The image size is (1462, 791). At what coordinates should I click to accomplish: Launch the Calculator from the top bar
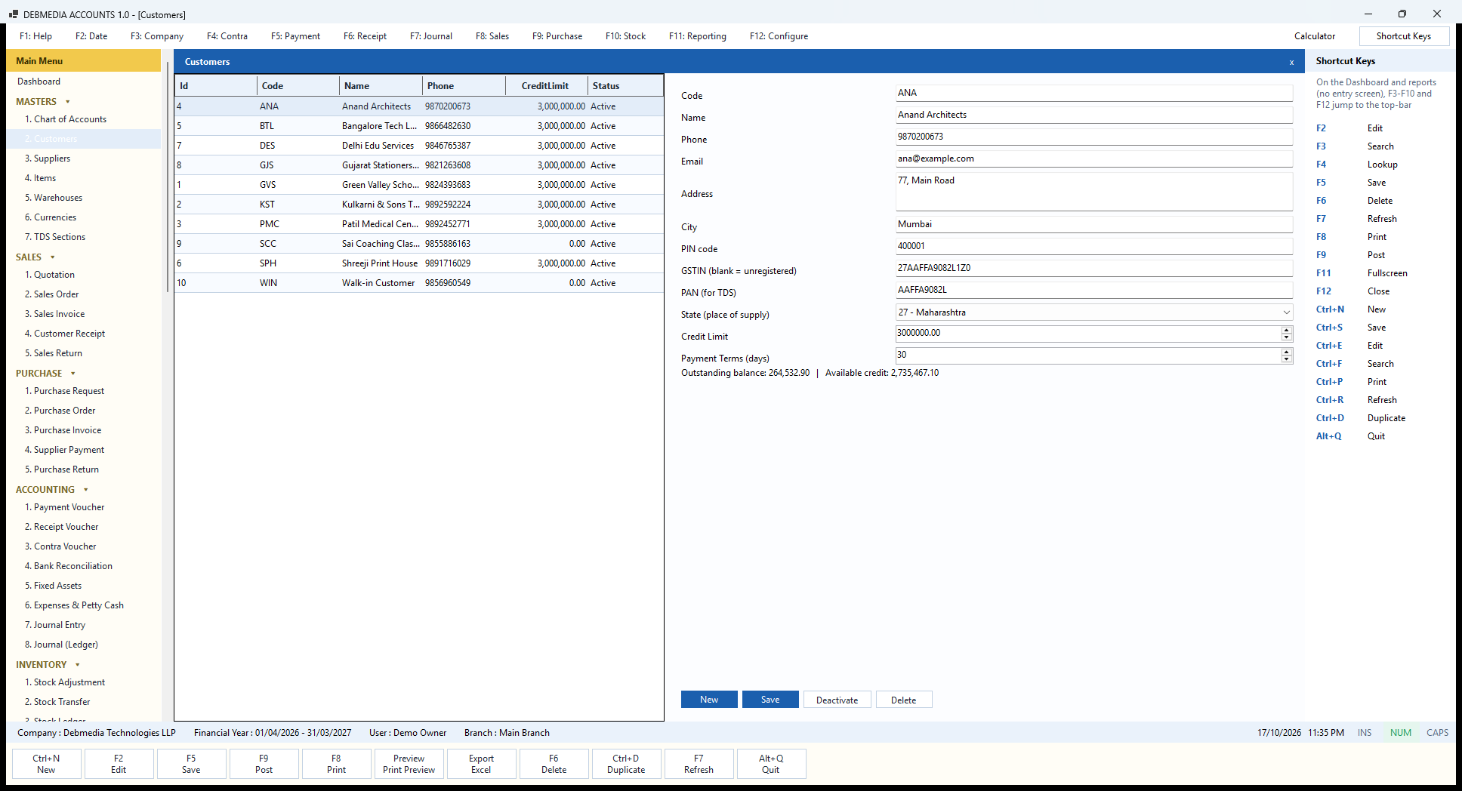click(x=1315, y=36)
